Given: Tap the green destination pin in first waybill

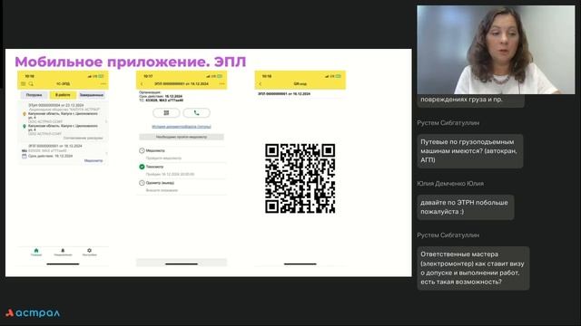Looking at the screenshot, I should click(25, 127).
